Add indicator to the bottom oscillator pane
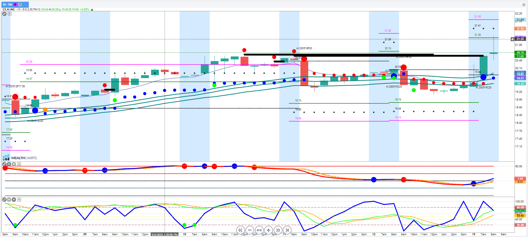This screenshot has height=237, width=528. click(x=19, y=200)
